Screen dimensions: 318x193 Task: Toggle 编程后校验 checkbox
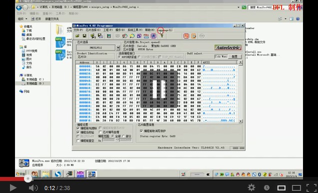tap(78, 132)
